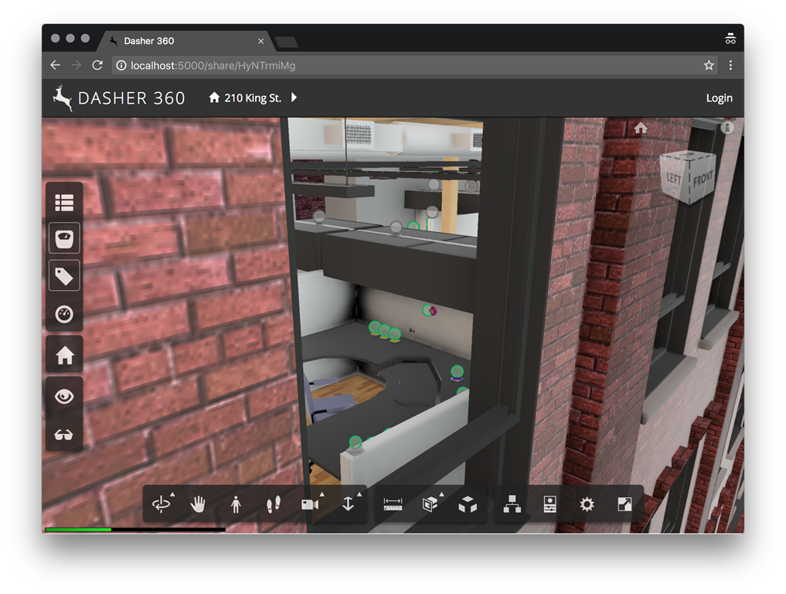
Task: Open the Properties panel icon
Action: coord(550,504)
